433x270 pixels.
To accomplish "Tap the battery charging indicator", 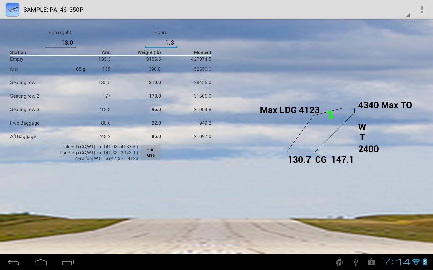I will pos(425,262).
